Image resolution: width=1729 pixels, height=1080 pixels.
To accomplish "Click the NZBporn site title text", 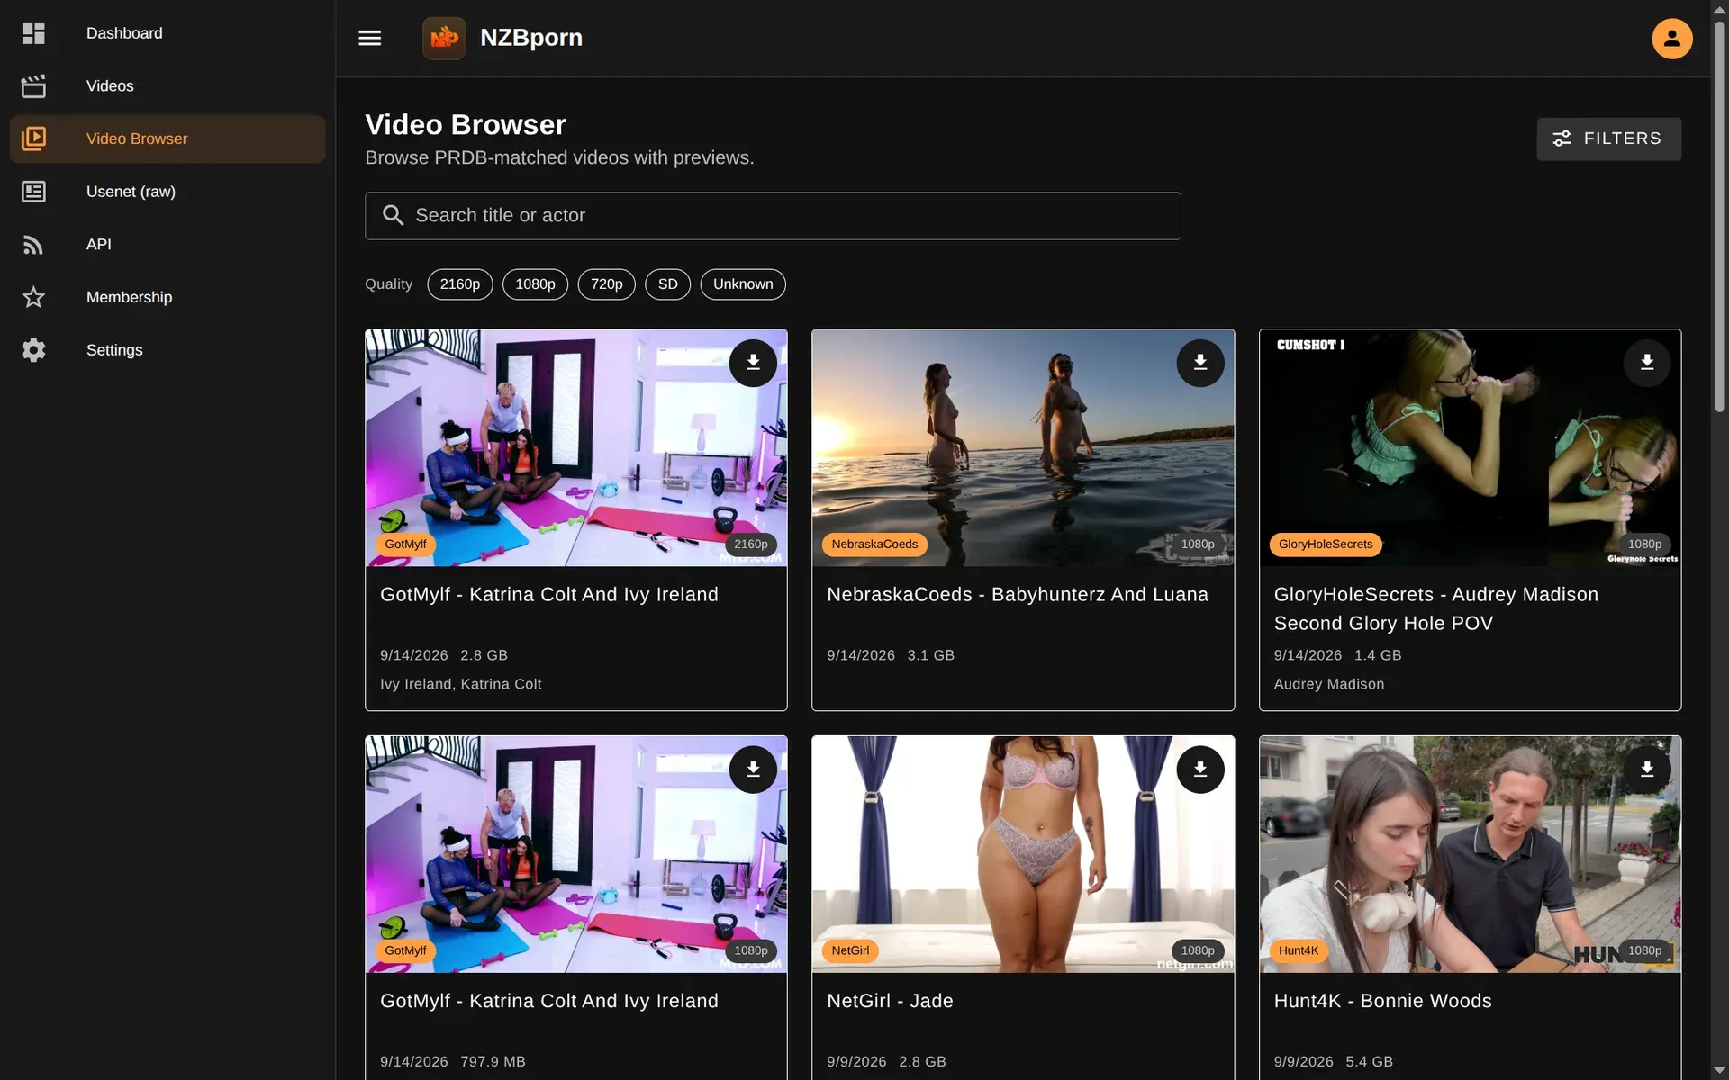I will [531, 38].
